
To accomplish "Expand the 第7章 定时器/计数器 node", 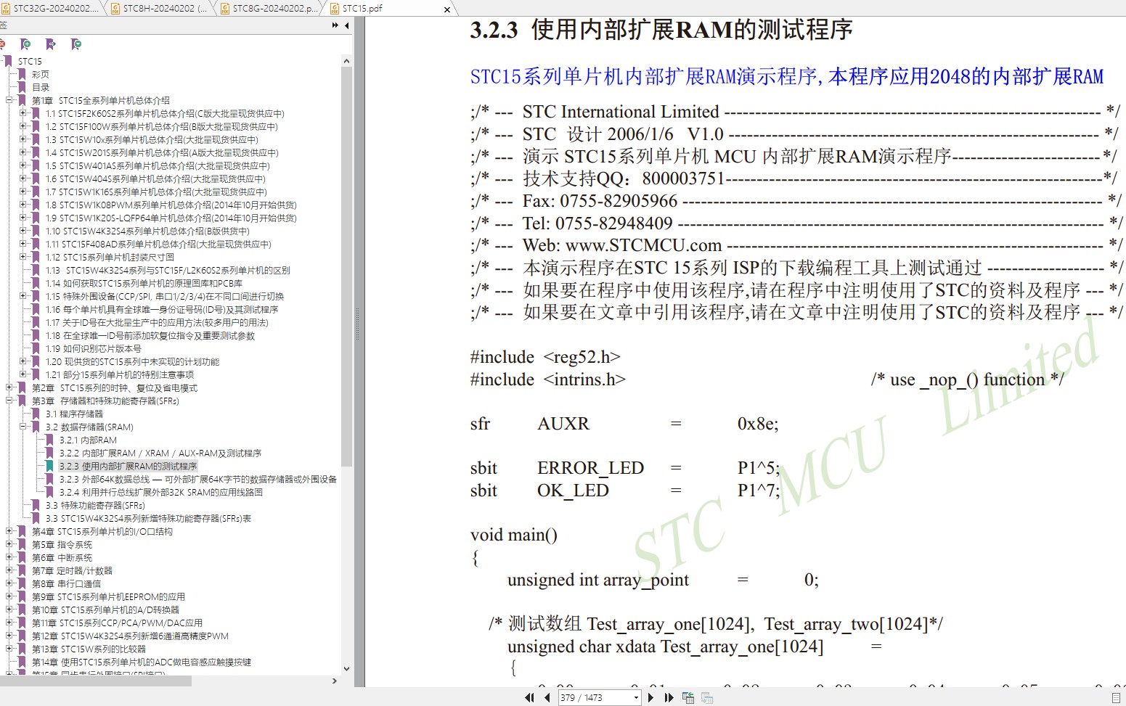I will 9,570.
